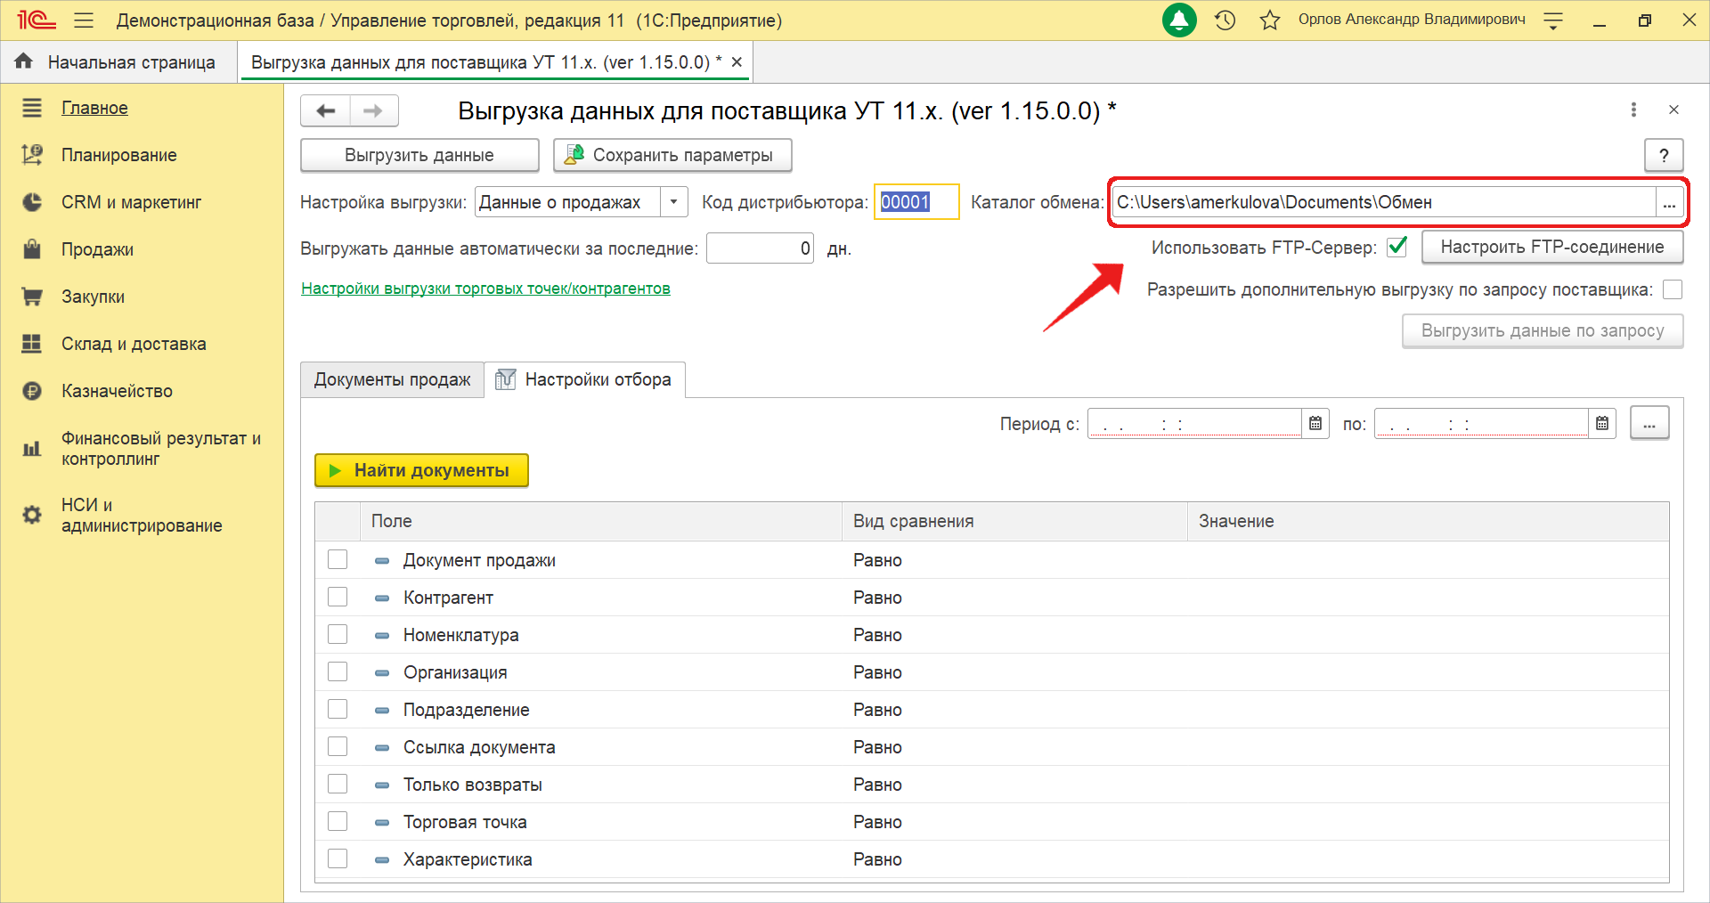Click Равно in the Контрагент row
Image resolution: width=1710 pixels, height=903 pixels.
(877, 598)
